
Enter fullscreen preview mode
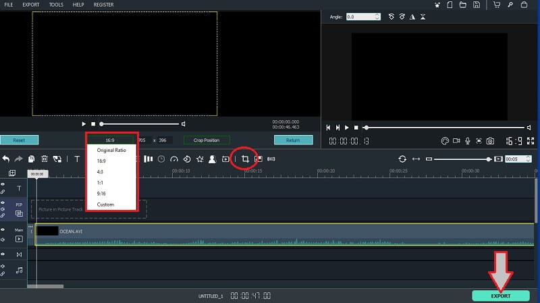531,141
